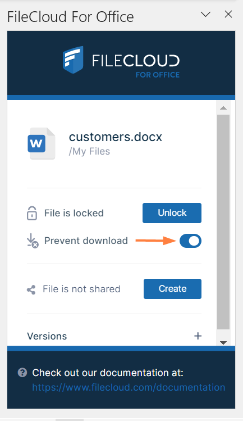Click the padlock icon beside File is locked
The height and width of the screenshot is (421, 243).
click(31, 213)
